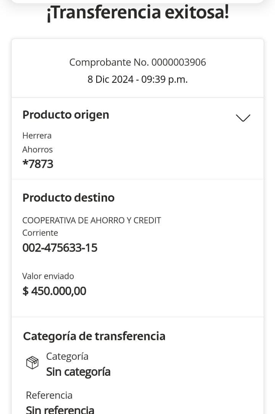Image resolution: width=275 pixels, height=414 pixels.
Task: Select destination account 002-475633-15
Action: (60, 248)
